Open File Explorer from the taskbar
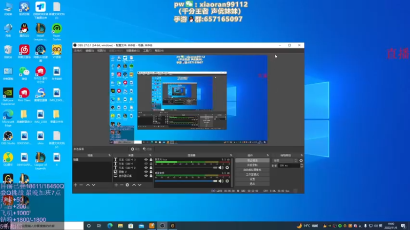410x230 pixels. [120, 226]
